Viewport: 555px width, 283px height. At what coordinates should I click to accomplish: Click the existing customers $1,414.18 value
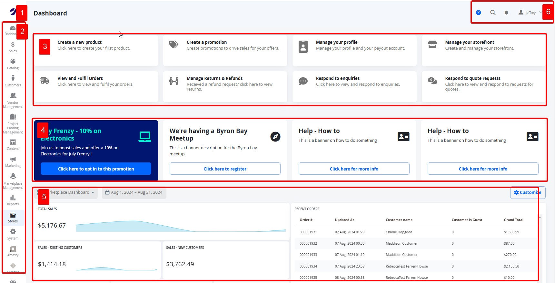[52, 264]
